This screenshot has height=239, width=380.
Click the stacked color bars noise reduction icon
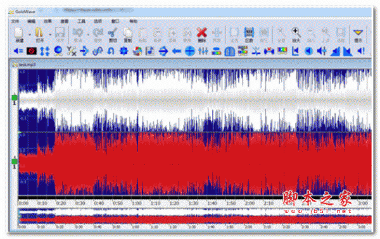pos(243,51)
